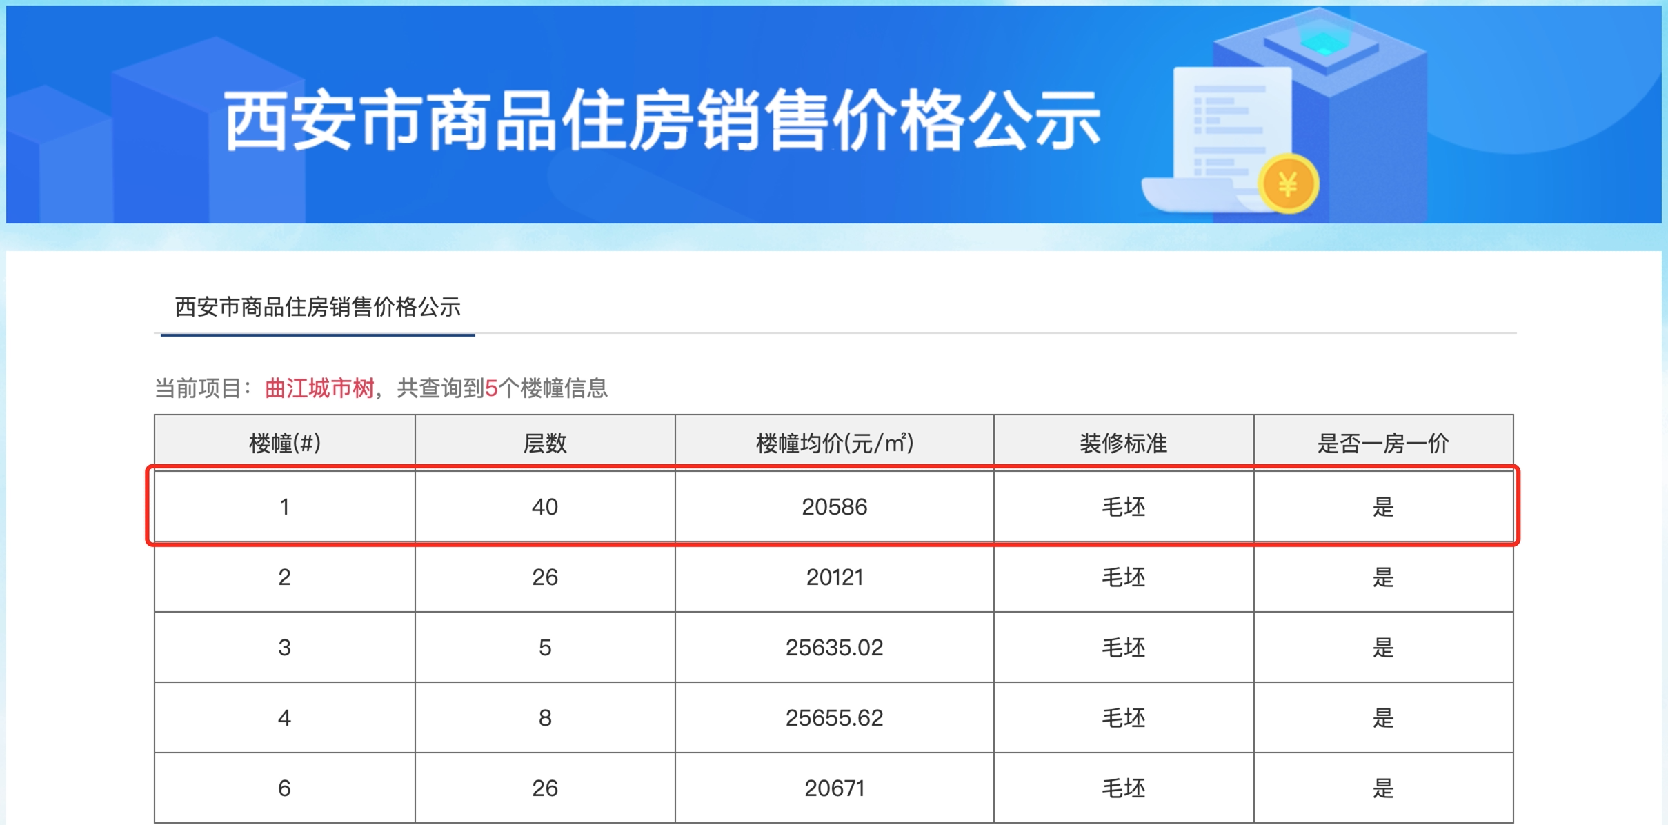Click the banner title 西安市商品住房销售价格公示
Viewport: 1668px width, 825px height.
click(662, 121)
